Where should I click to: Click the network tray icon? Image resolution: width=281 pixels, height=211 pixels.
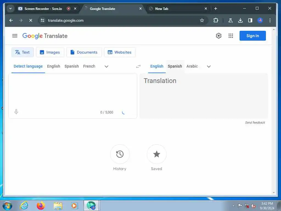pyautogui.click(x=247, y=206)
